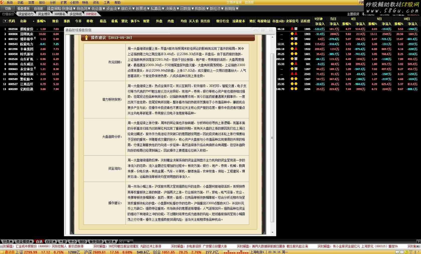Click the grey square signal for 维科精华
Viewport: 421px width, 254px height.
[x=296, y=39]
